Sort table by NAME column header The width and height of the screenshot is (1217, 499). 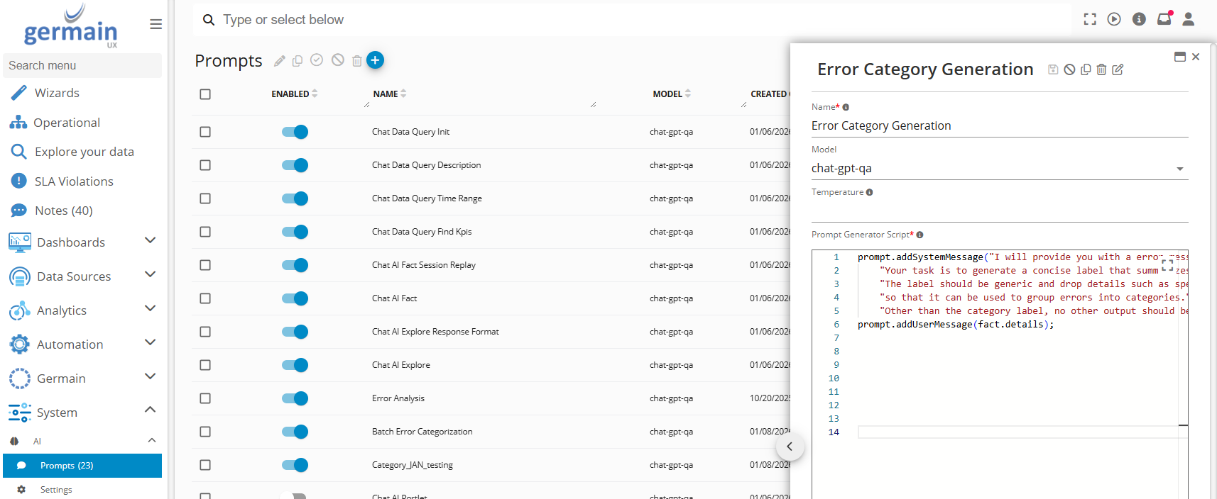click(386, 94)
